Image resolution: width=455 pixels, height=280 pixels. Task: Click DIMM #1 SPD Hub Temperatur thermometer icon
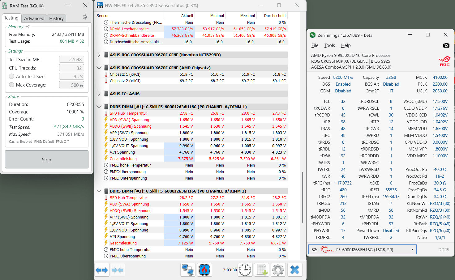pos(106,113)
